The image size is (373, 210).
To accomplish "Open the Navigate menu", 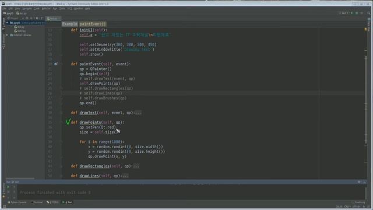I will pos(27,9).
